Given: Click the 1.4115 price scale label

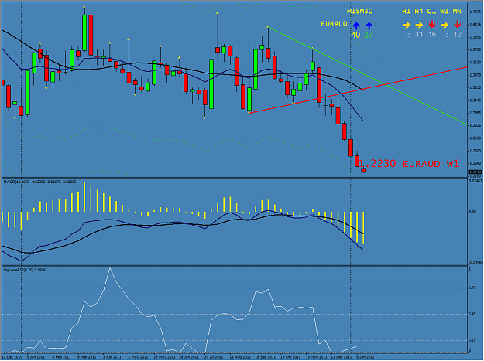Looking at the screenshot, I should (475, 25).
